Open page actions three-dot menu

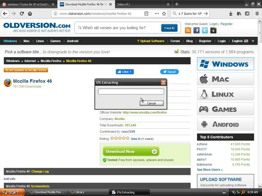pos(157,14)
